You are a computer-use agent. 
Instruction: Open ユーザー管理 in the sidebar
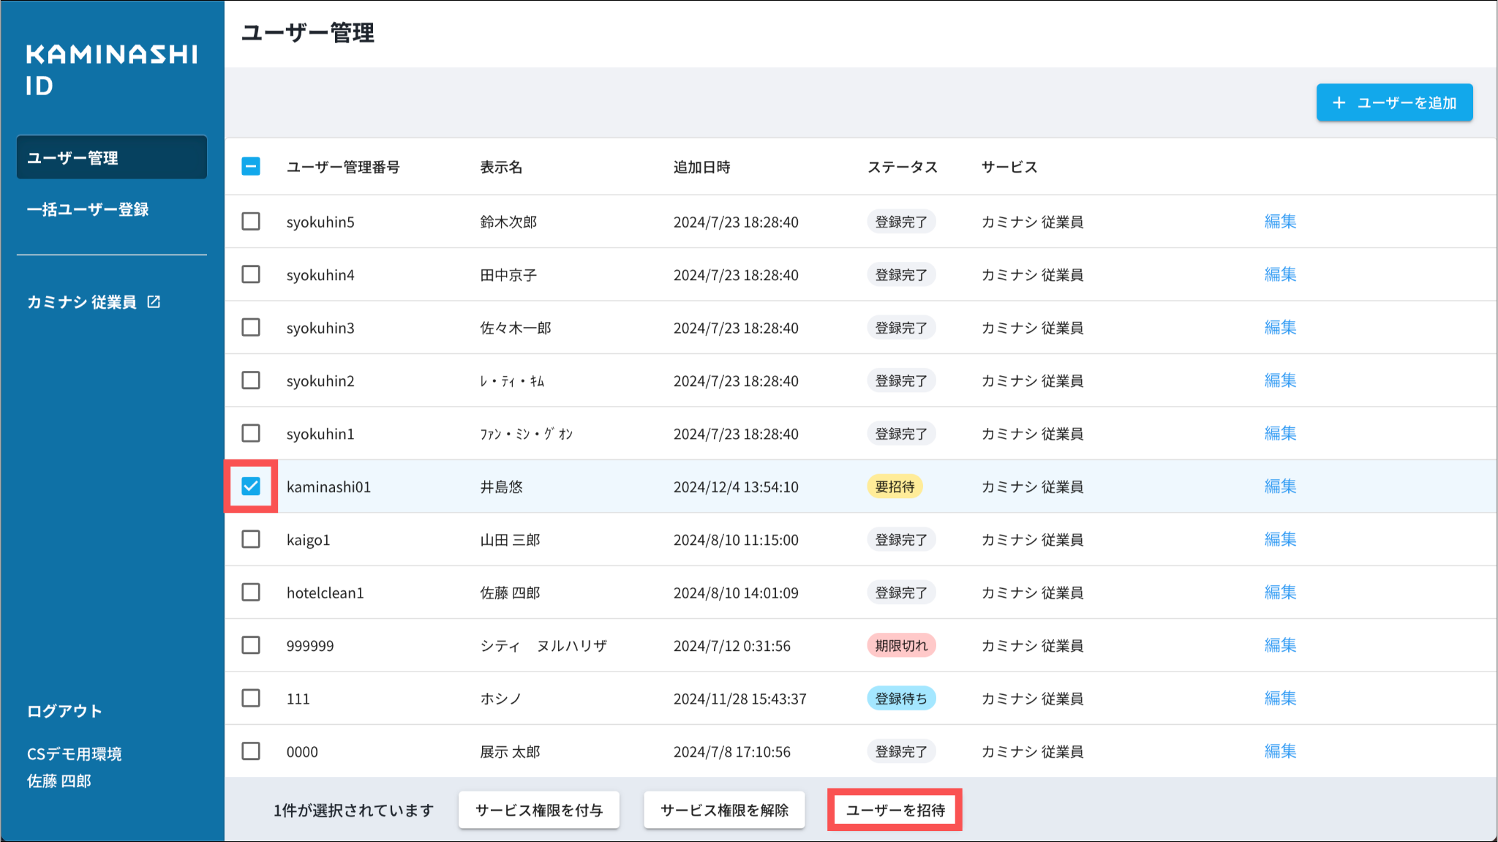coord(112,157)
